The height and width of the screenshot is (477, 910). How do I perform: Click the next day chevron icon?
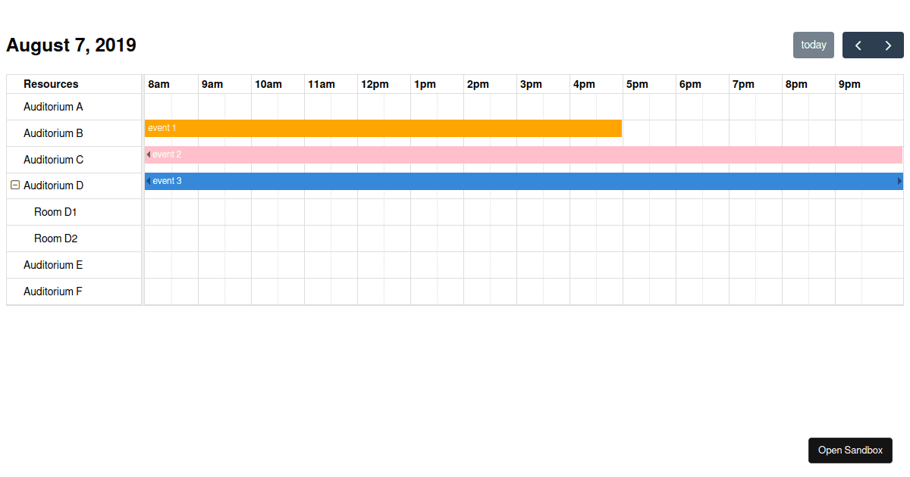(x=888, y=45)
